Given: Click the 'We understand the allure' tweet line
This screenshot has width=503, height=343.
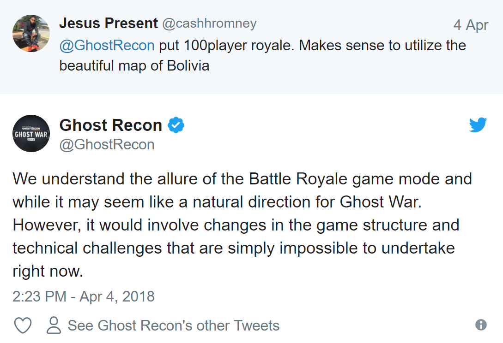Looking at the screenshot, I should (242, 178).
